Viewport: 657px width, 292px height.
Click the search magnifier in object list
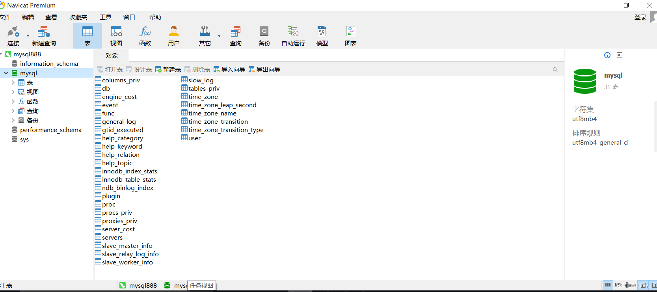tap(555, 70)
